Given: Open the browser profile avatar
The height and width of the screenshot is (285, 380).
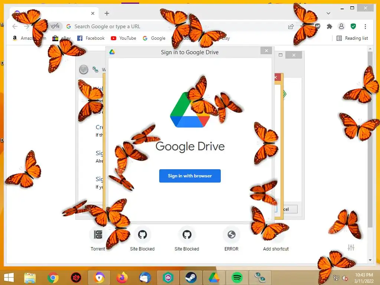Looking at the screenshot, I should click(x=341, y=26).
